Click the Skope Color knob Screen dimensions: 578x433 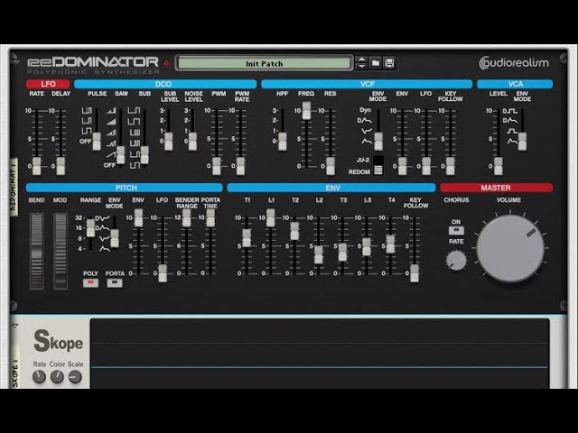pyautogui.click(x=57, y=377)
